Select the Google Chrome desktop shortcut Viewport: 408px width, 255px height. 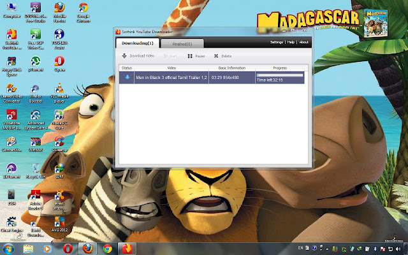pyautogui.click(x=84, y=13)
